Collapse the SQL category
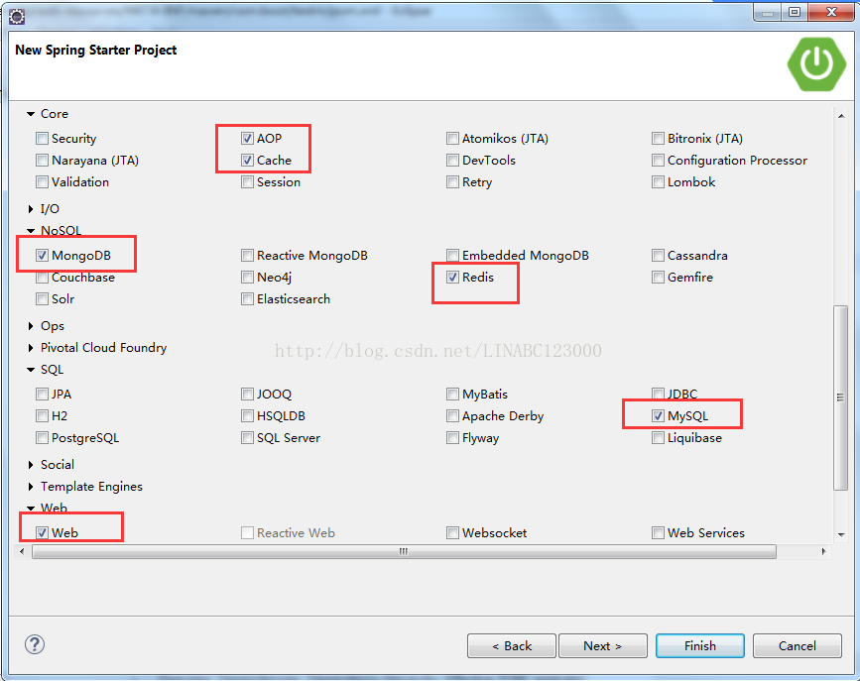 pos(31,370)
